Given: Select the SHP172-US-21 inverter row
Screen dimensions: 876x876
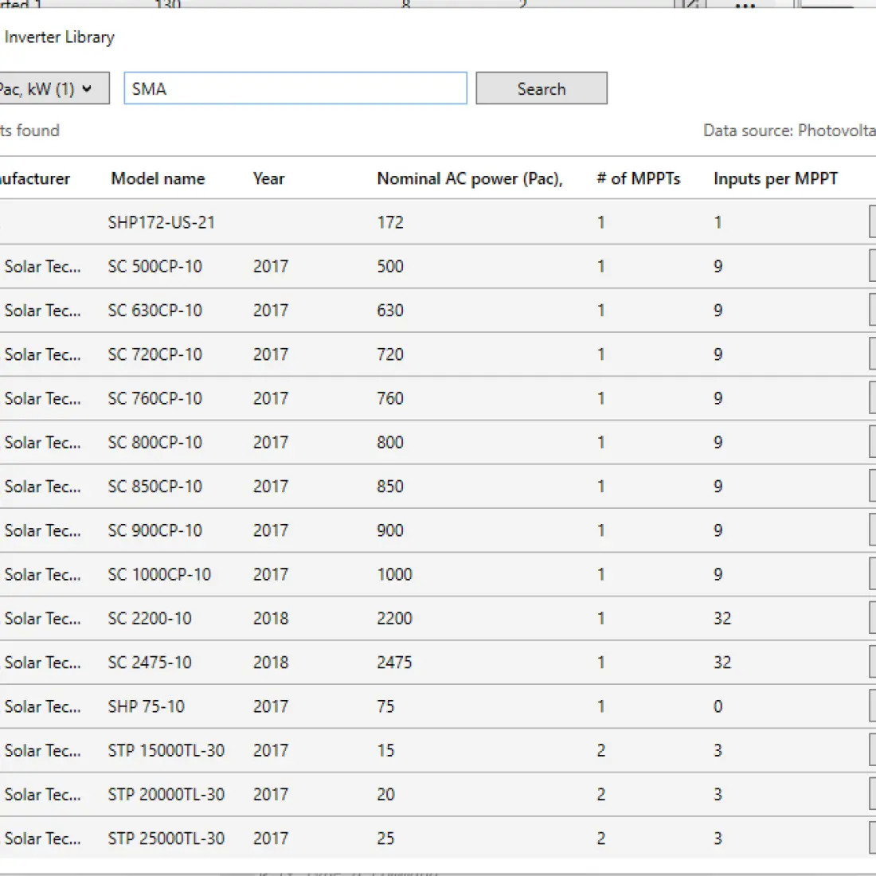Looking at the screenshot, I should pyautogui.click(x=162, y=222).
